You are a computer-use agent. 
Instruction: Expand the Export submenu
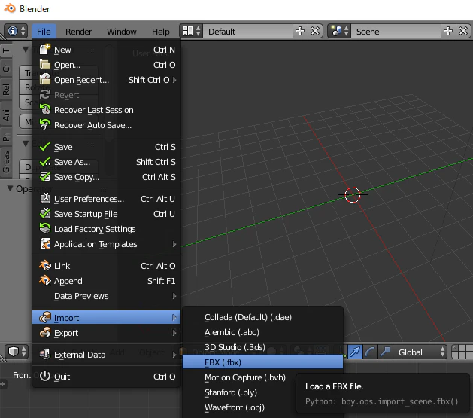(x=107, y=333)
